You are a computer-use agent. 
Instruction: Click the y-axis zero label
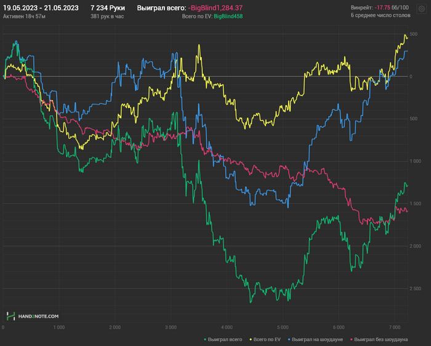tap(411, 77)
